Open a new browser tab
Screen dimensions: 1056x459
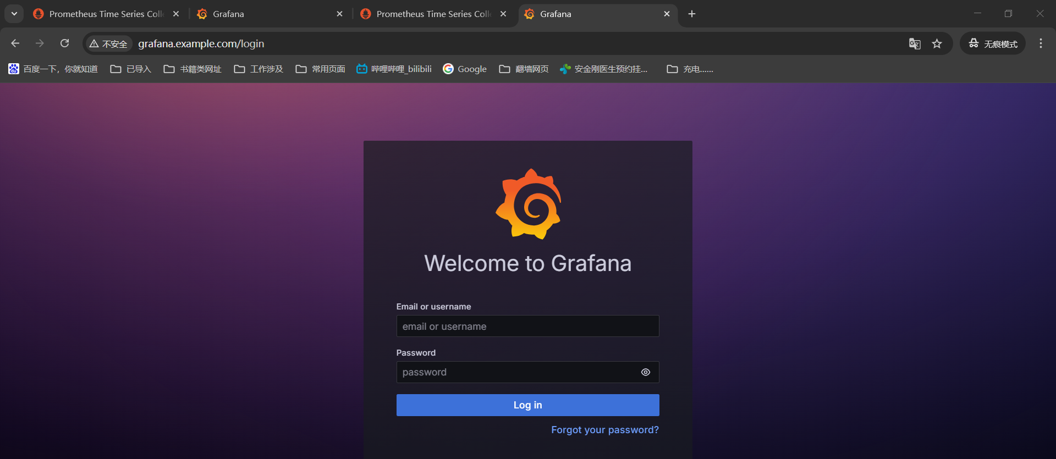click(x=692, y=14)
